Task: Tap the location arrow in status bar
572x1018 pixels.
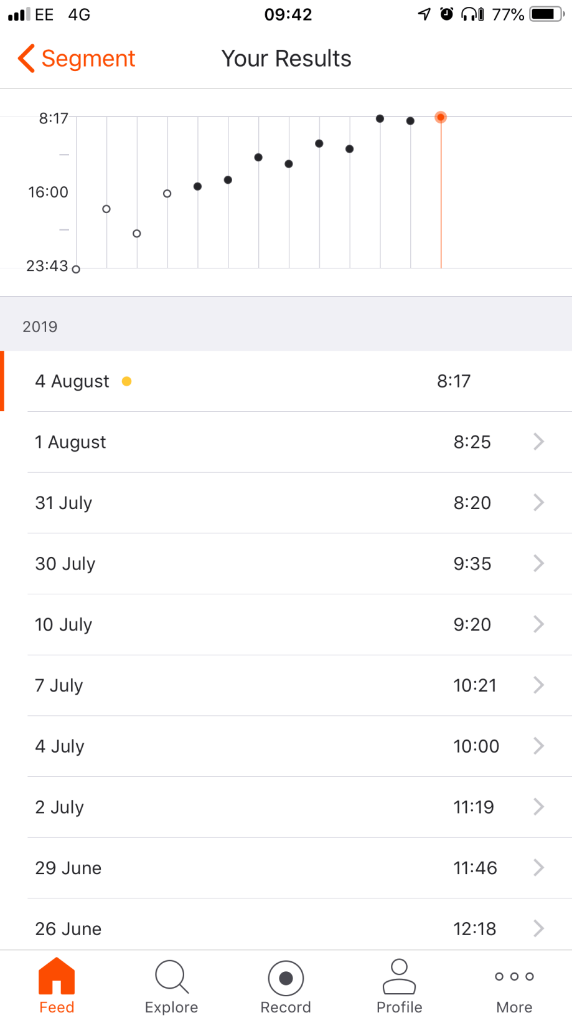Action: [424, 14]
